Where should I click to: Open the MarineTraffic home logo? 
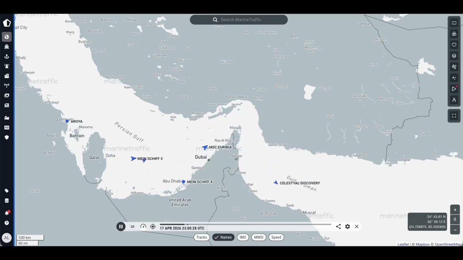(7, 23)
